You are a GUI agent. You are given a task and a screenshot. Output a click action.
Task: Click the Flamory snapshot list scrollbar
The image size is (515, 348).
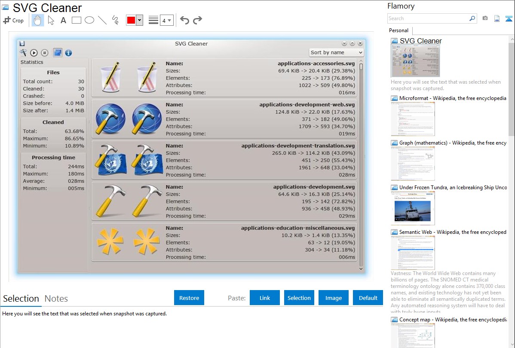click(512, 88)
